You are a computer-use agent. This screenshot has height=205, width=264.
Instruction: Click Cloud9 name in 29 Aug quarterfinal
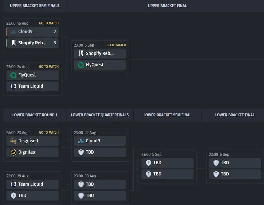93,141
